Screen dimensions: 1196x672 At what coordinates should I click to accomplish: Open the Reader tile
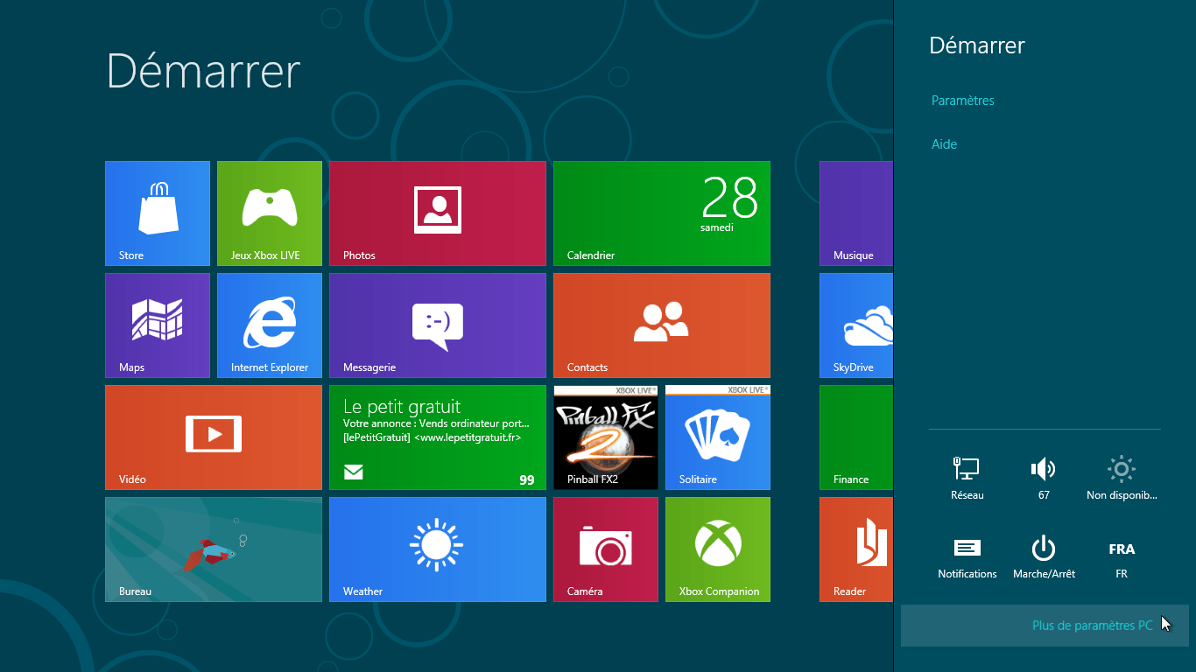[856, 549]
